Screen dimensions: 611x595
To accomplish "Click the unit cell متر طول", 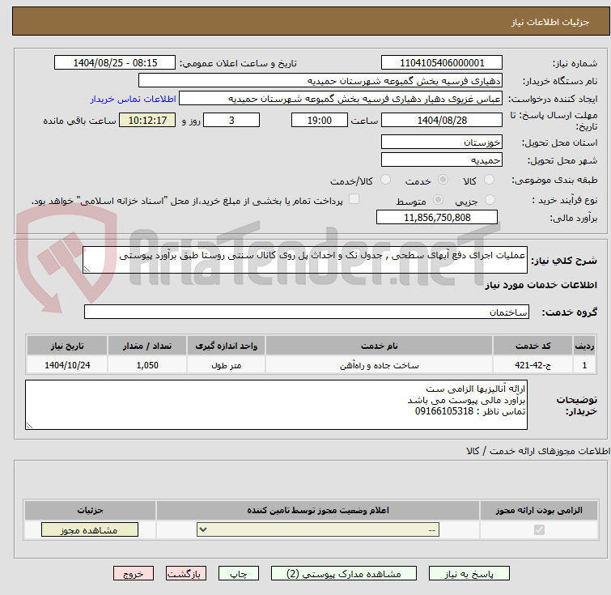I will (x=226, y=365).
